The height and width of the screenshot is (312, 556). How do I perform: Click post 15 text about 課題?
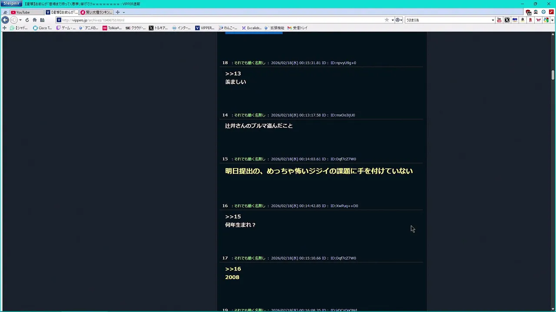[x=319, y=171]
